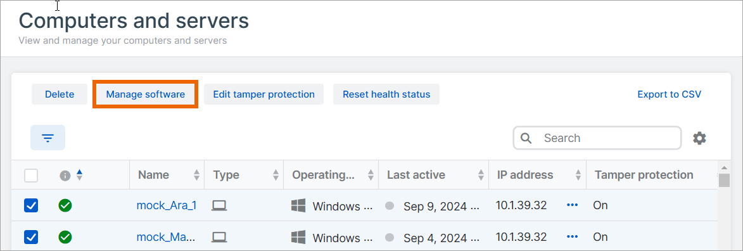Click the Operating system column header
743x251 pixels.
point(323,174)
